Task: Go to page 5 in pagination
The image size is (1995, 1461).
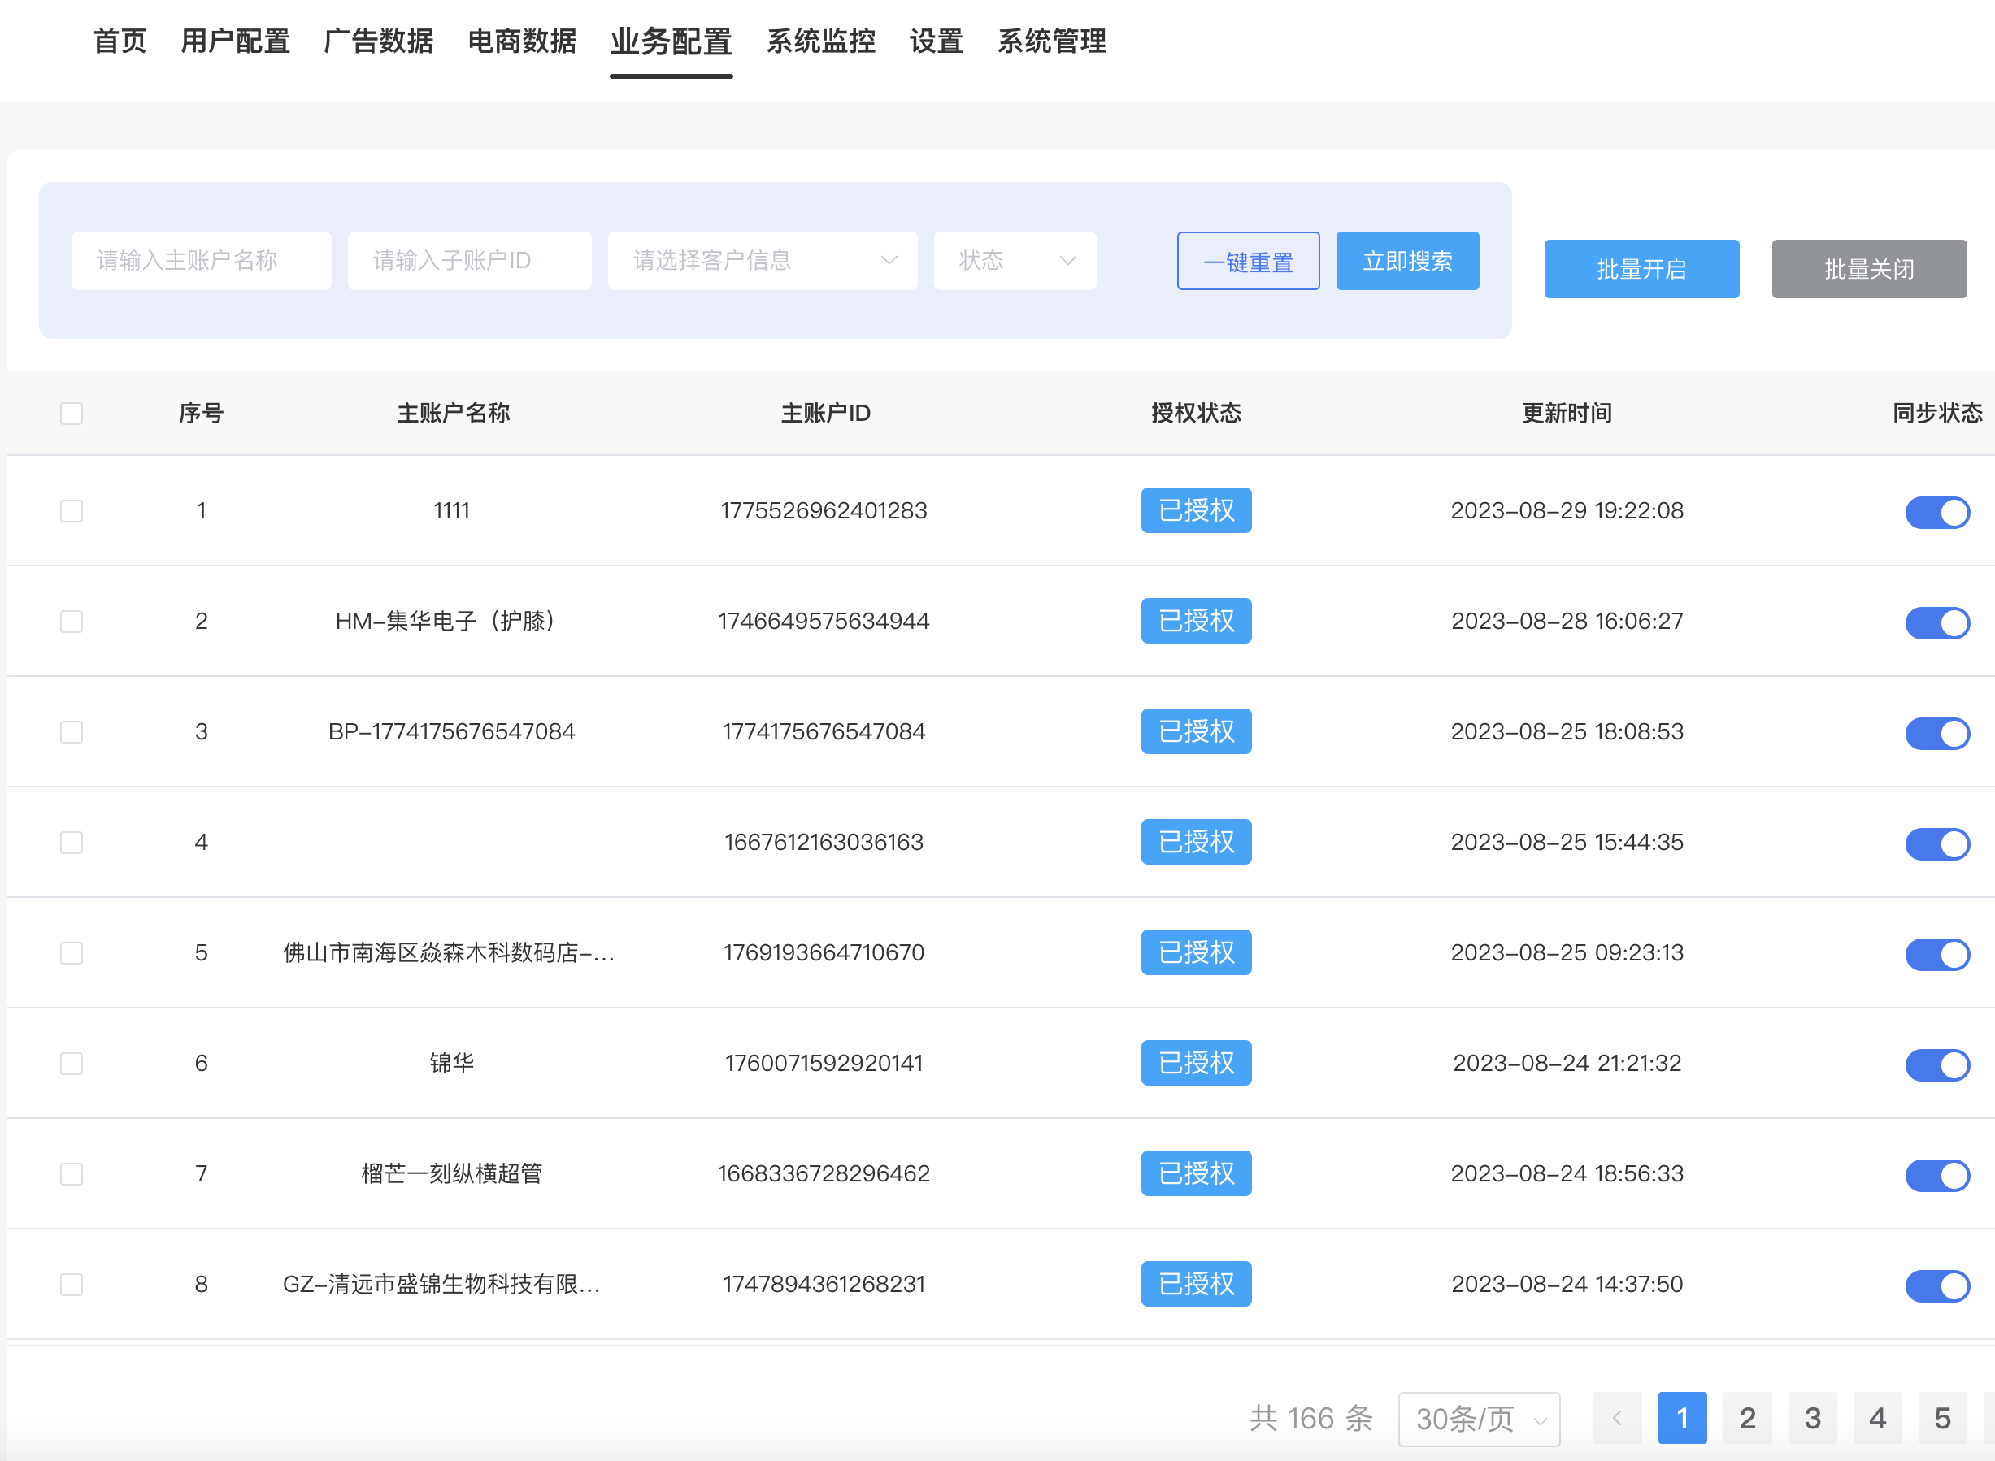Action: pos(1943,1419)
